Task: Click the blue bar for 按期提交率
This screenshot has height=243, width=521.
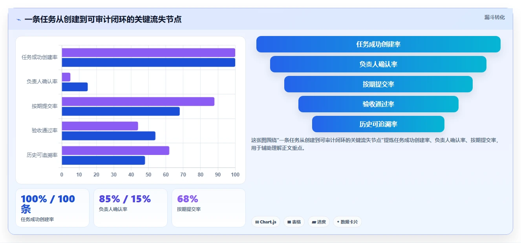Action: 121,112
